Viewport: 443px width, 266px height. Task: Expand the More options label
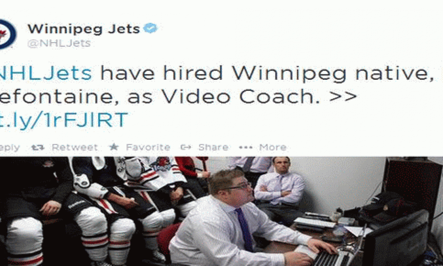[x=272, y=147]
